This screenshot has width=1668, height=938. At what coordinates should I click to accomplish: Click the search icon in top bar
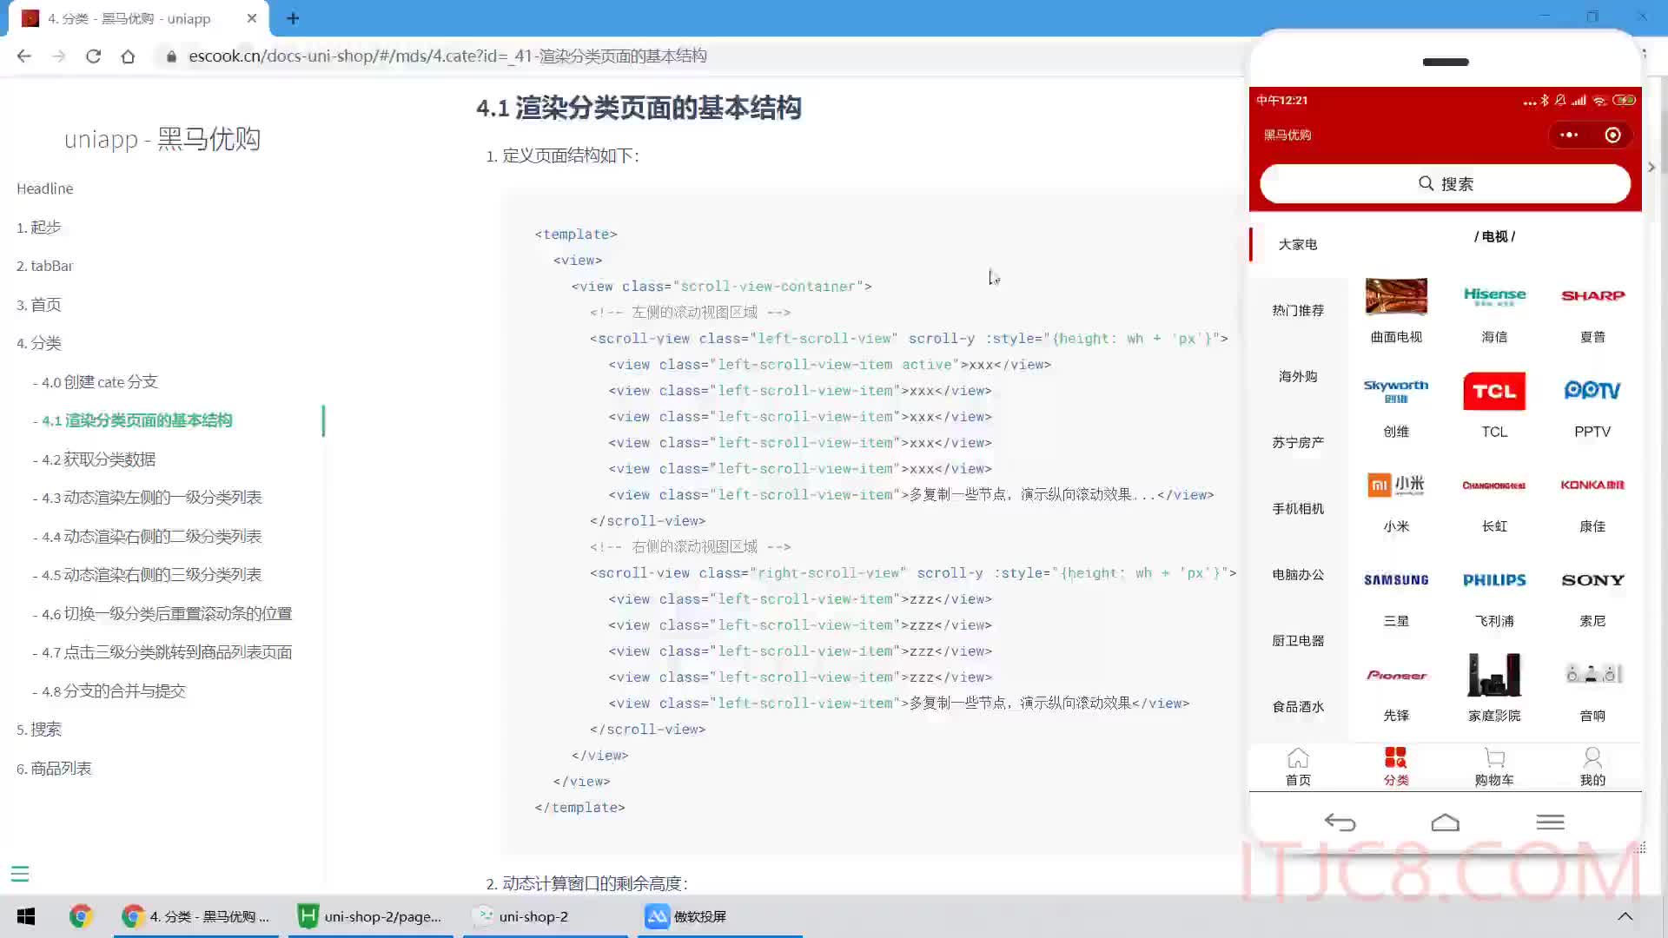pyautogui.click(x=1425, y=183)
